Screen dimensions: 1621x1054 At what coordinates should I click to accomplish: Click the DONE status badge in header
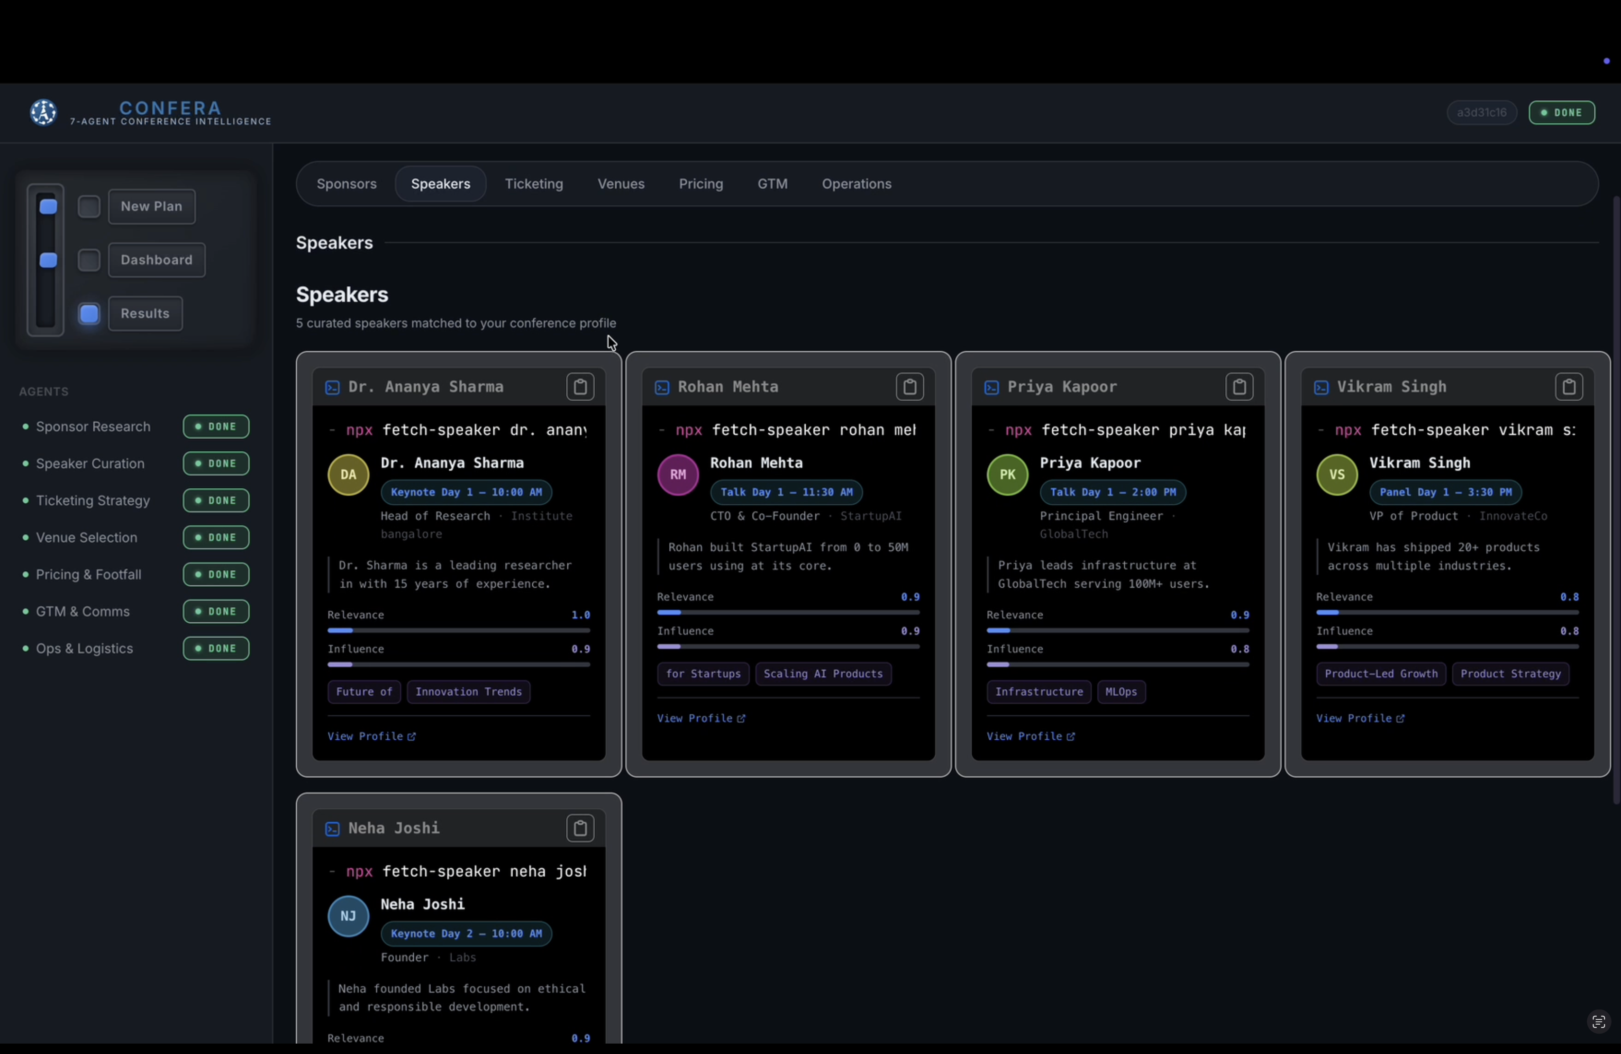coord(1562,112)
